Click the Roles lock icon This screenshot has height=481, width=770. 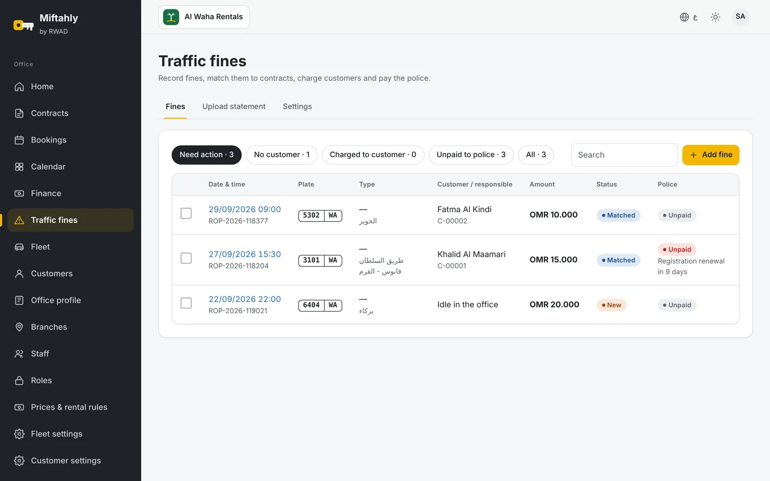coord(19,381)
